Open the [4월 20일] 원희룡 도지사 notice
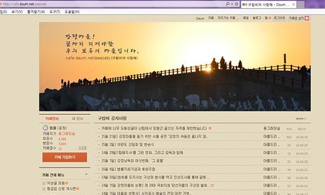The height and width of the screenshot is (195, 325). (155, 177)
